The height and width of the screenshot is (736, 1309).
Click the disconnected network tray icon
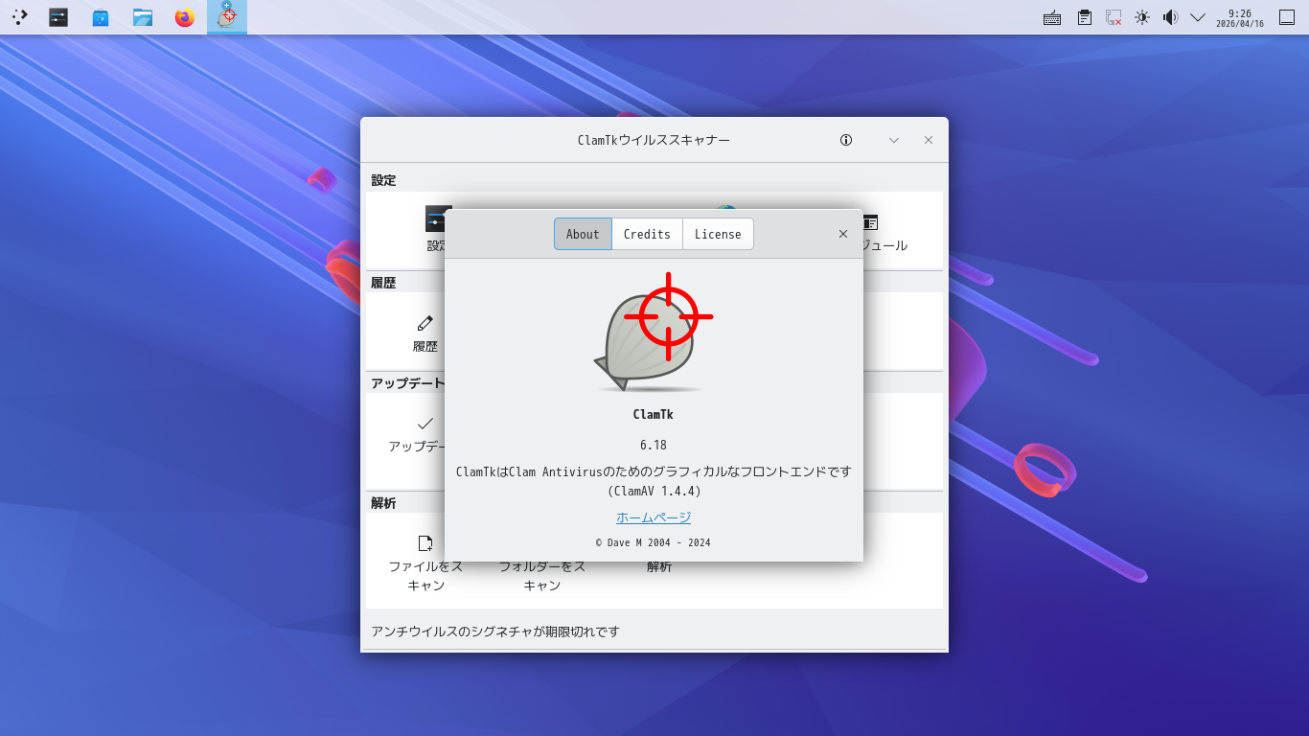click(x=1114, y=17)
